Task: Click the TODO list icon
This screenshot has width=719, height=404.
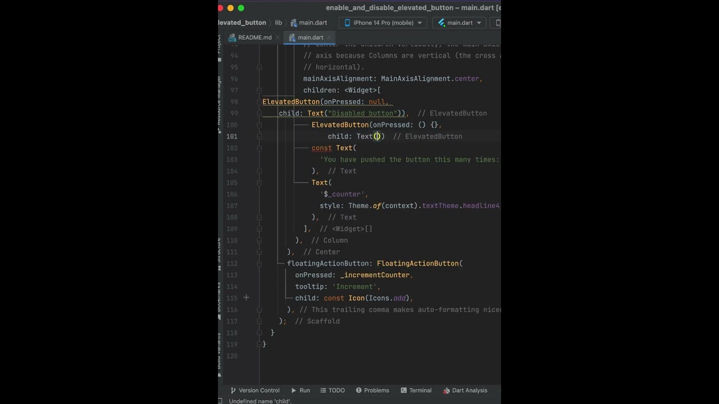Action: tap(323, 391)
